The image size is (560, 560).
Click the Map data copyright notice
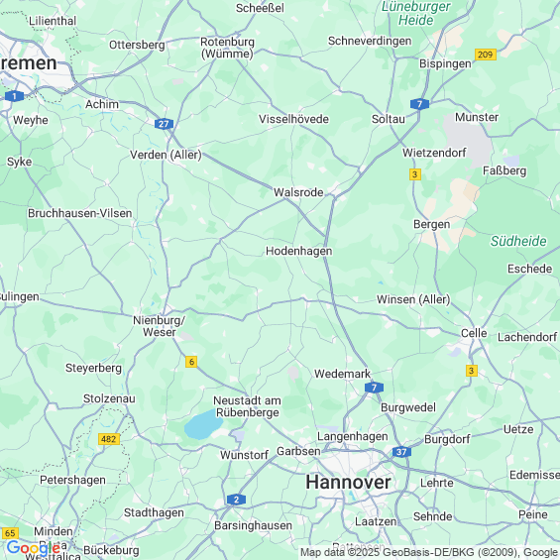point(429,552)
